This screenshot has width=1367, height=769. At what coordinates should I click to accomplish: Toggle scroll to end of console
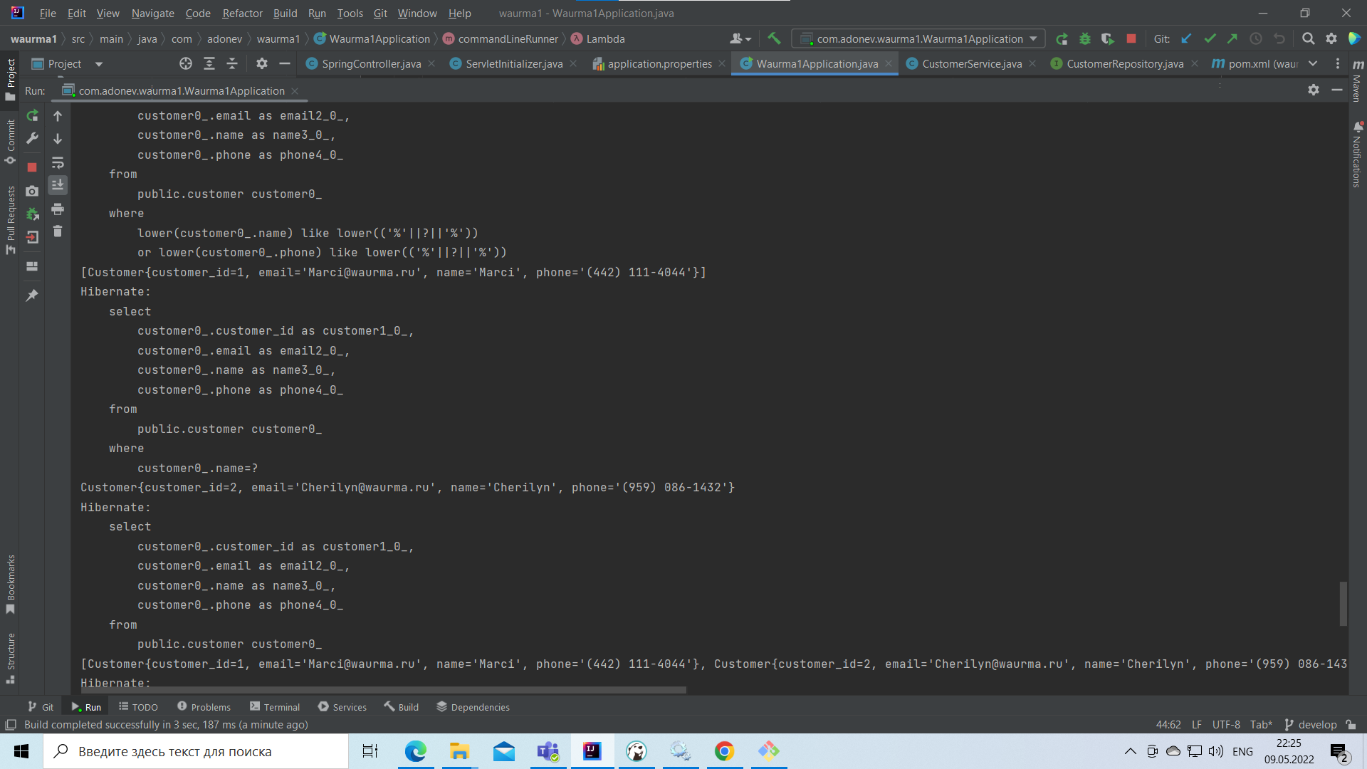58,185
